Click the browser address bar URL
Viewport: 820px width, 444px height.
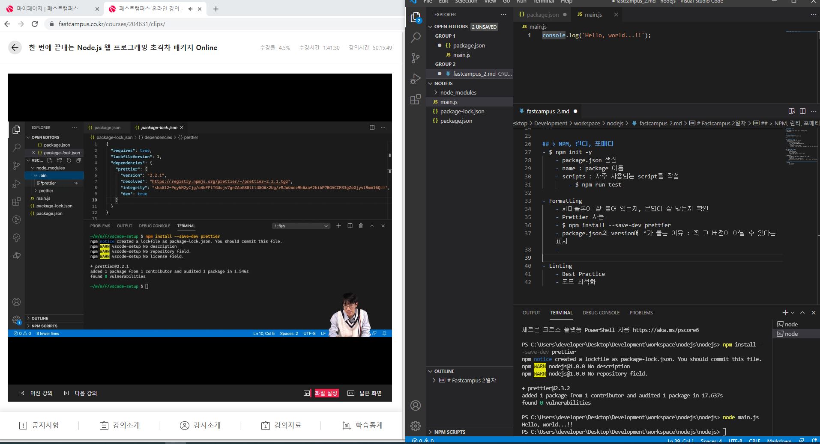(x=112, y=24)
